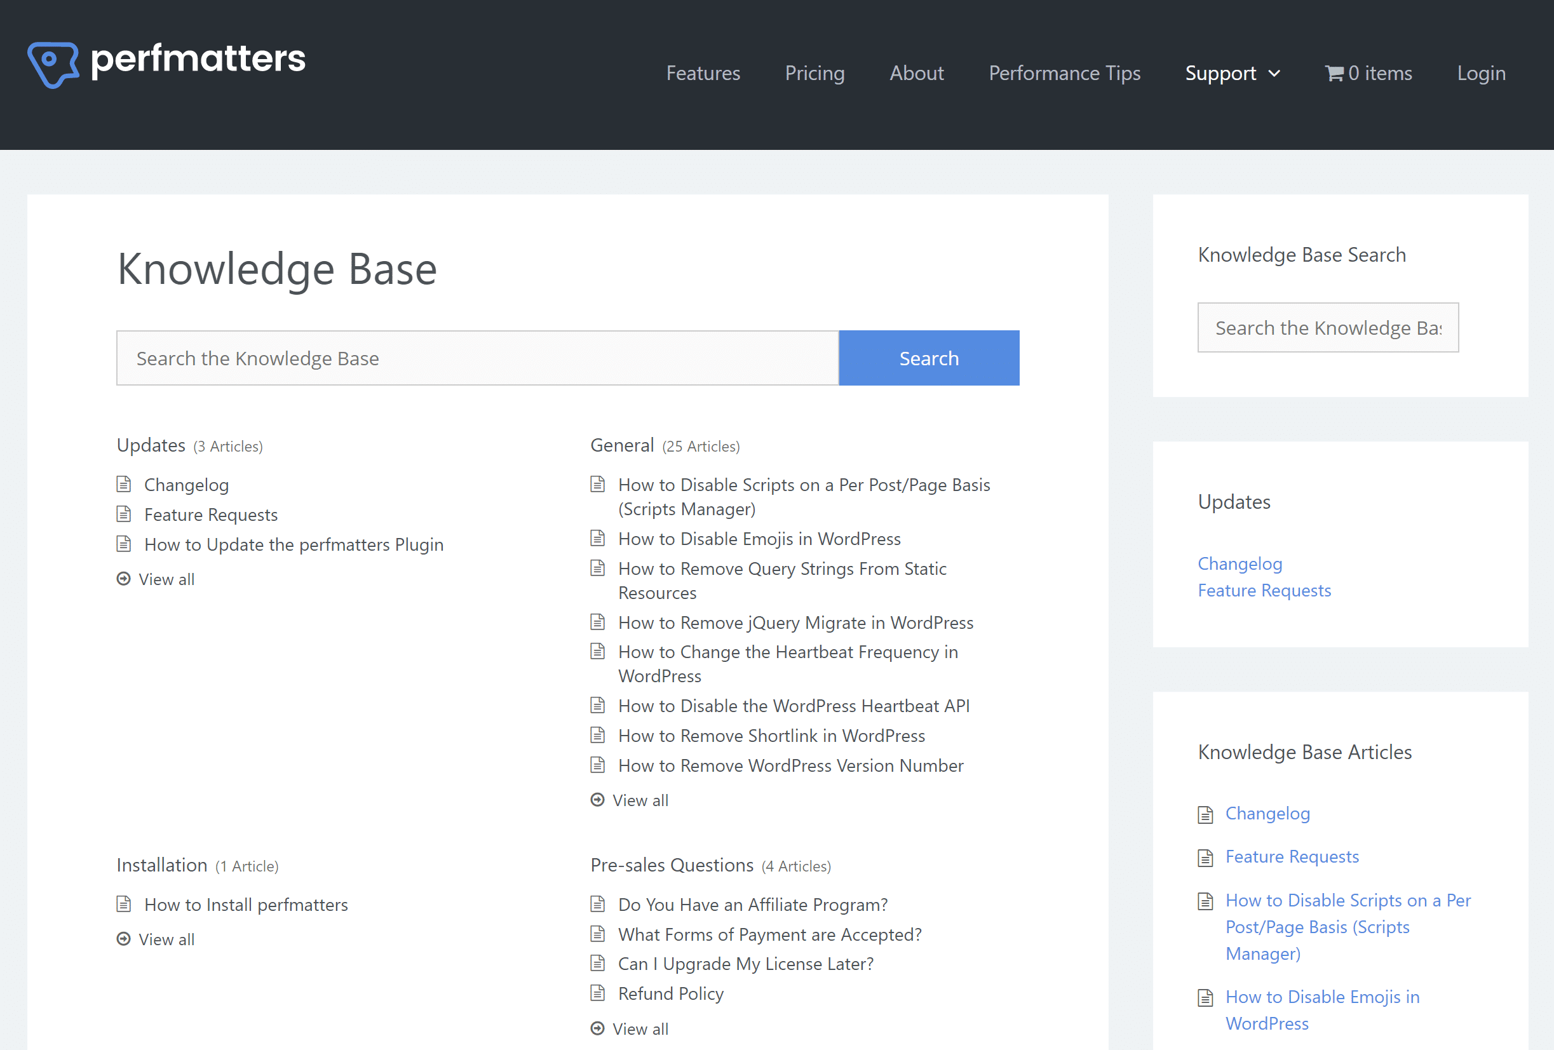Expand Installation section View all

coord(165,939)
